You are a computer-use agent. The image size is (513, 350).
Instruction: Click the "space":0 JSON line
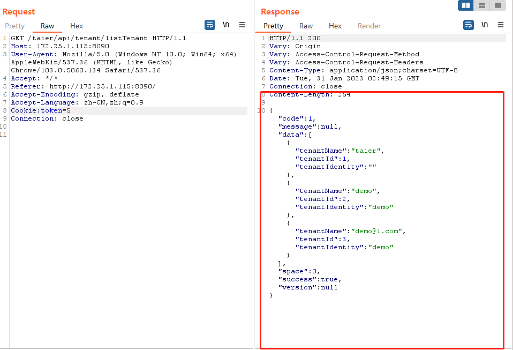tap(299, 271)
